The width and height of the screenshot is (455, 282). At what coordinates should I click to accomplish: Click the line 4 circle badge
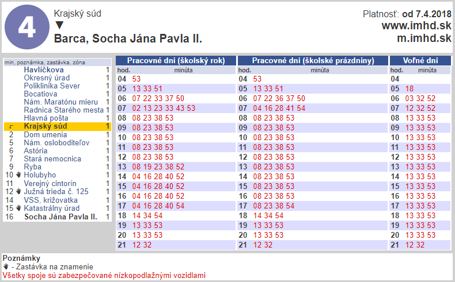coord(27,27)
